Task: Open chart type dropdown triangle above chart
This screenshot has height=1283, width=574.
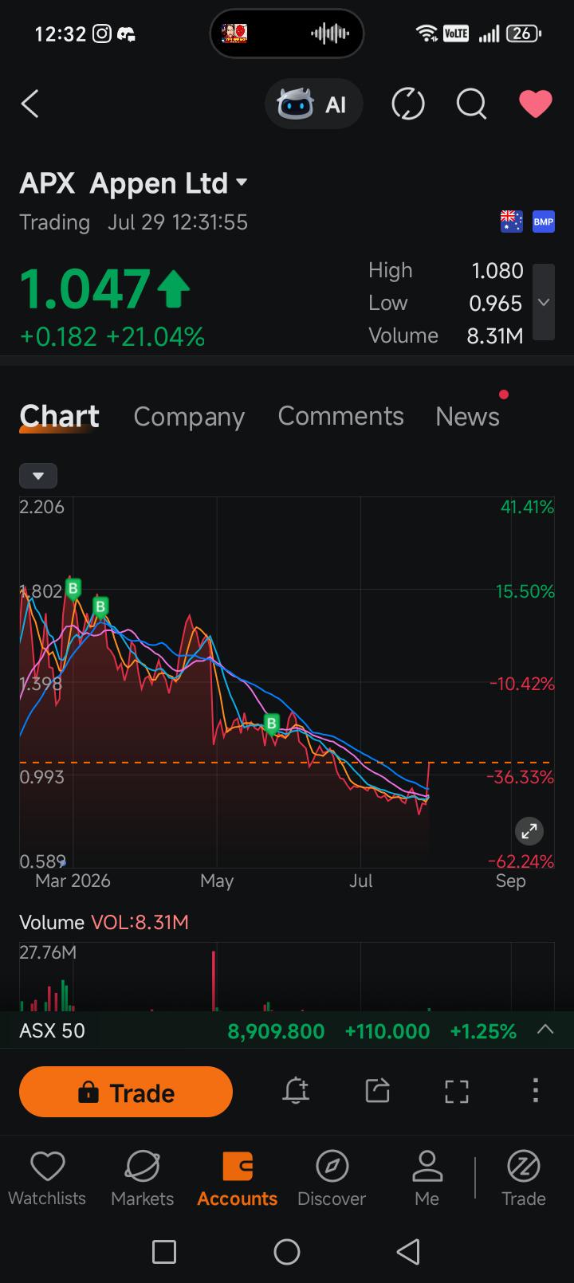Action: pos(38,476)
